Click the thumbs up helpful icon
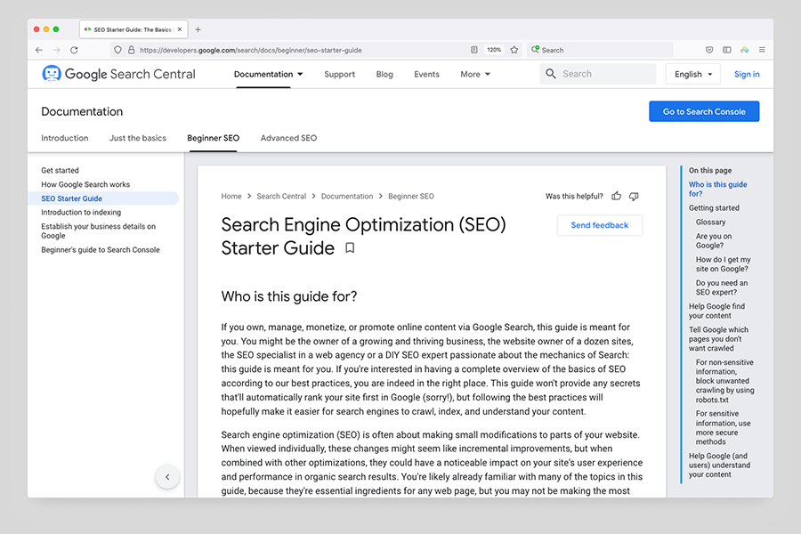This screenshot has width=801, height=534. (617, 196)
